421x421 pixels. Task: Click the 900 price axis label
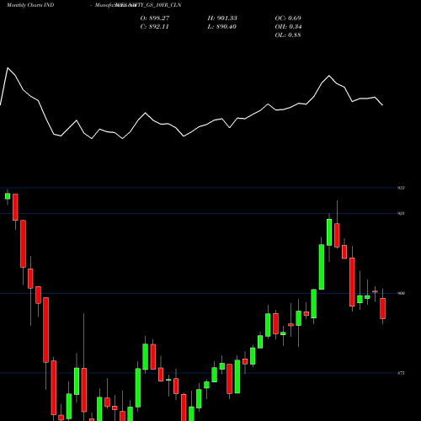[x=401, y=293]
